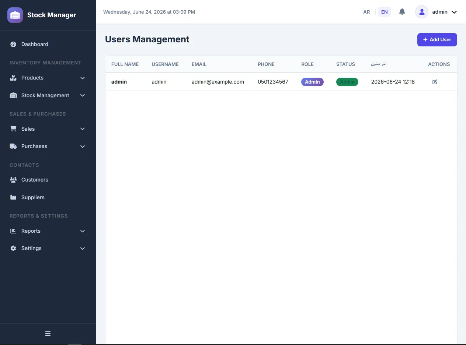This screenshot has height=345, width=466.
Task: Click the admin username in header
Action: click(x=440, y=12)
